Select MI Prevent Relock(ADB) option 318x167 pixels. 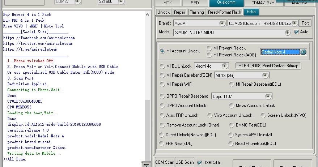pyautogui.click(x=209, y=55)
